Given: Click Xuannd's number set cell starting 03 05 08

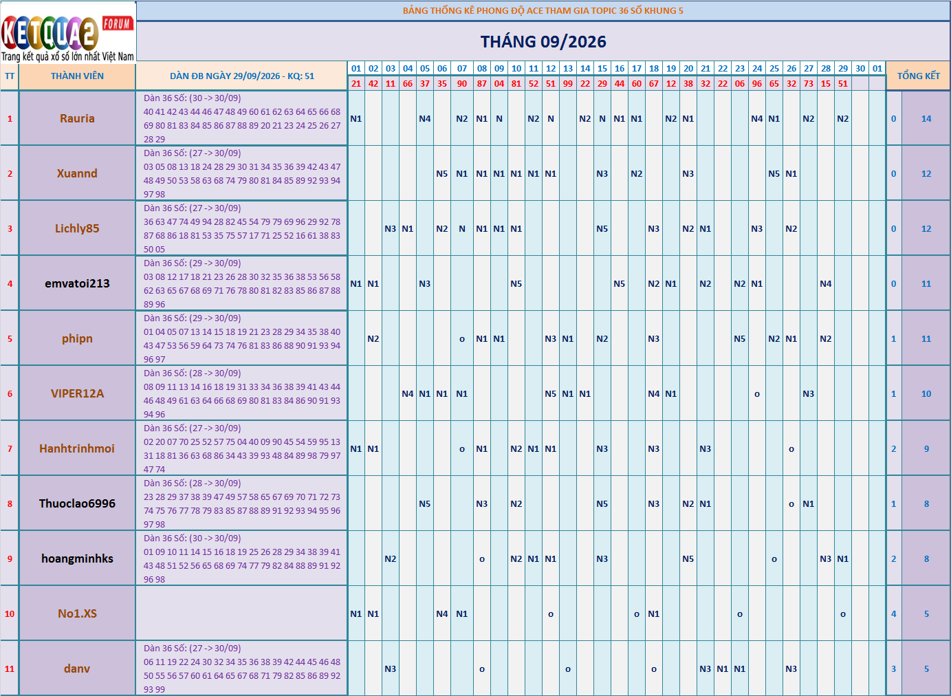Looking at the screenshot, I should 242,173.
